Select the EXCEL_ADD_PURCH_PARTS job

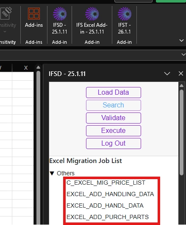pyautogui.click(x=108, y=217)
